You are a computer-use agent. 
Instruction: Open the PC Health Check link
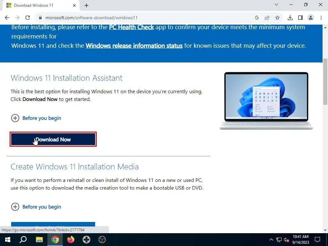click(132, 27)
